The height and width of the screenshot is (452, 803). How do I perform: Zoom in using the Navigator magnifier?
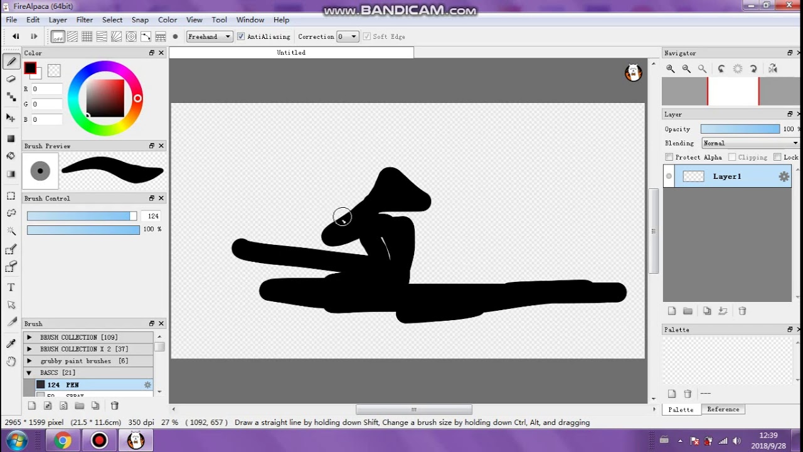coord(671,69)
